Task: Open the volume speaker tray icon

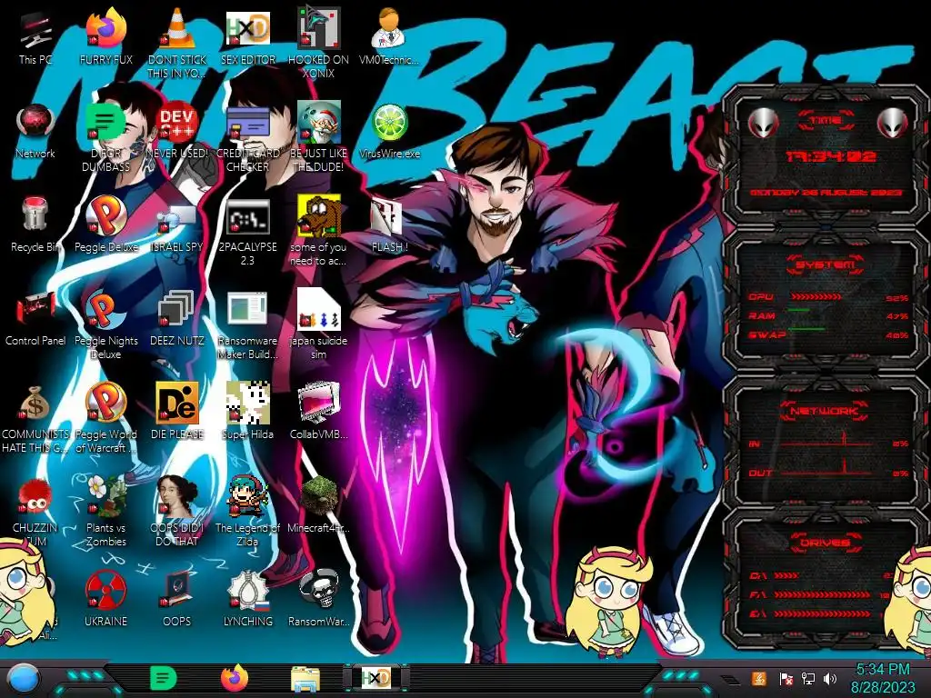Action: tap(830, 679)
